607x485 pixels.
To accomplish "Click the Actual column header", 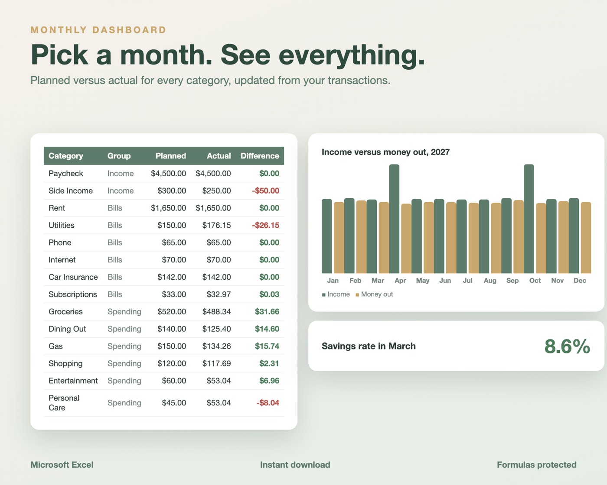I will [x=219, y=156].
